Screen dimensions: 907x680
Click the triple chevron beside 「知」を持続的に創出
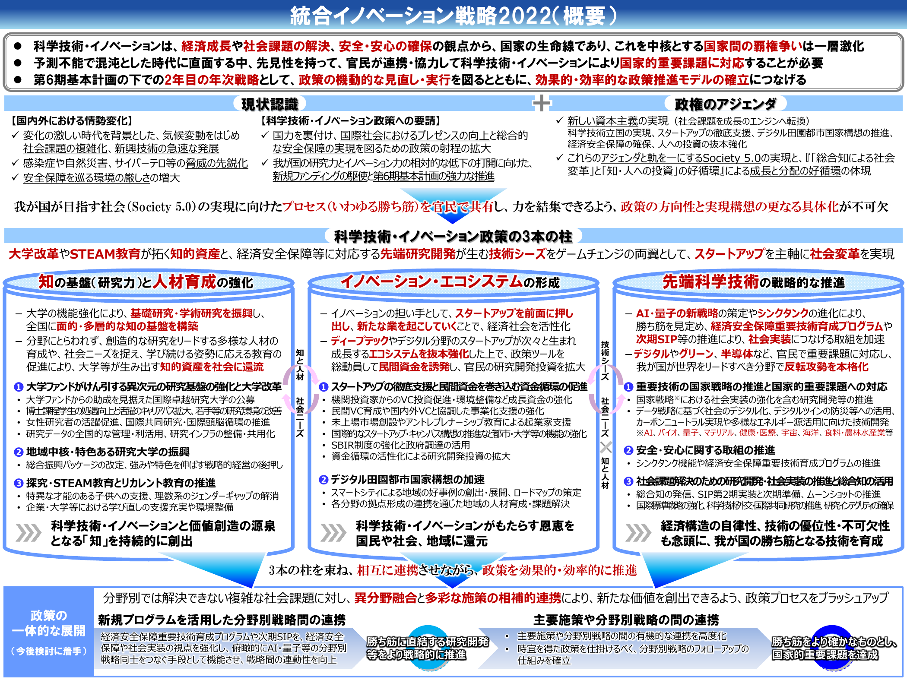tap(29, 533)
